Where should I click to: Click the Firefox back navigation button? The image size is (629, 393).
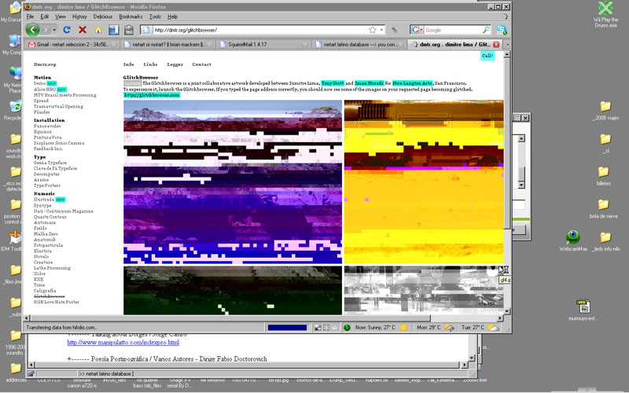tap(33, 30)
